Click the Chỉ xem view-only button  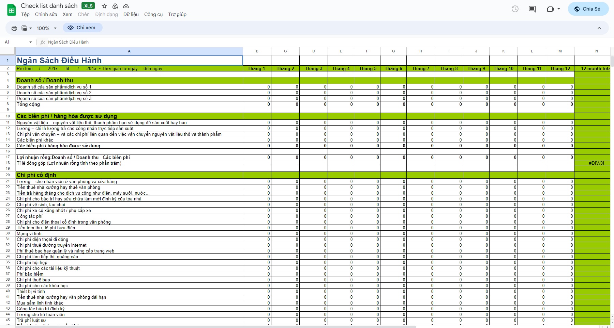(82, 28)
